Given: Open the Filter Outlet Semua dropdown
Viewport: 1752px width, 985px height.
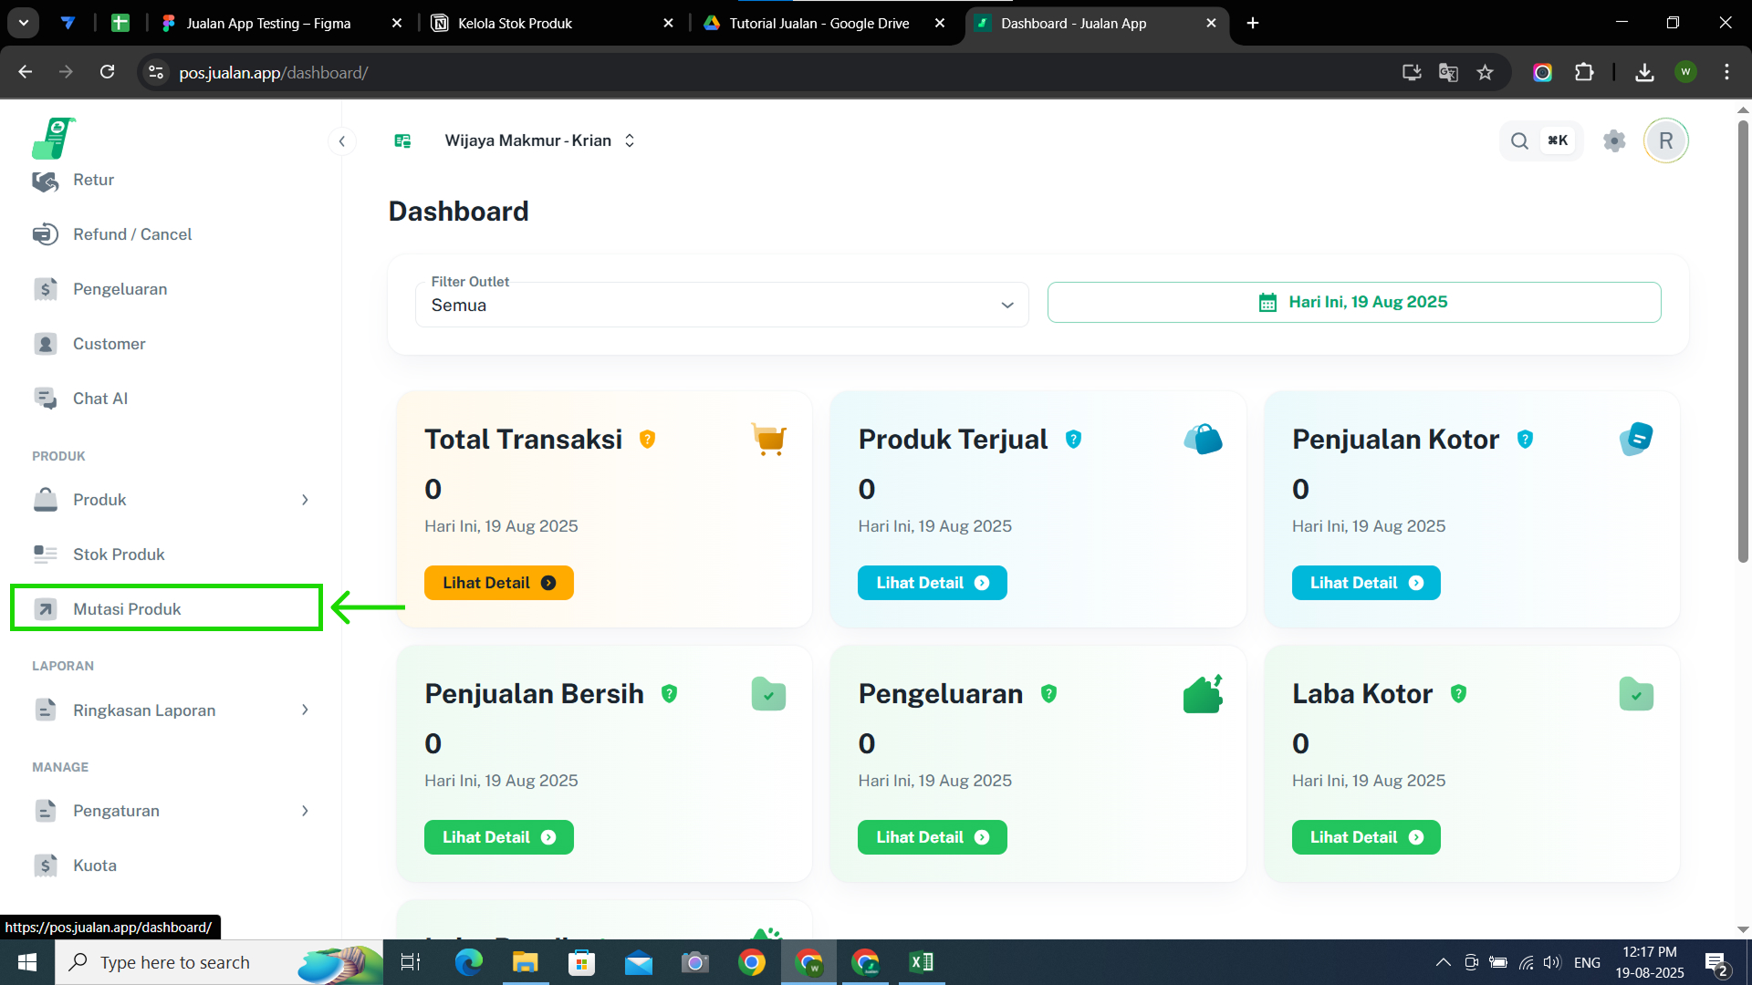Looking at the screenshot, I should click(x=721, y=305).
